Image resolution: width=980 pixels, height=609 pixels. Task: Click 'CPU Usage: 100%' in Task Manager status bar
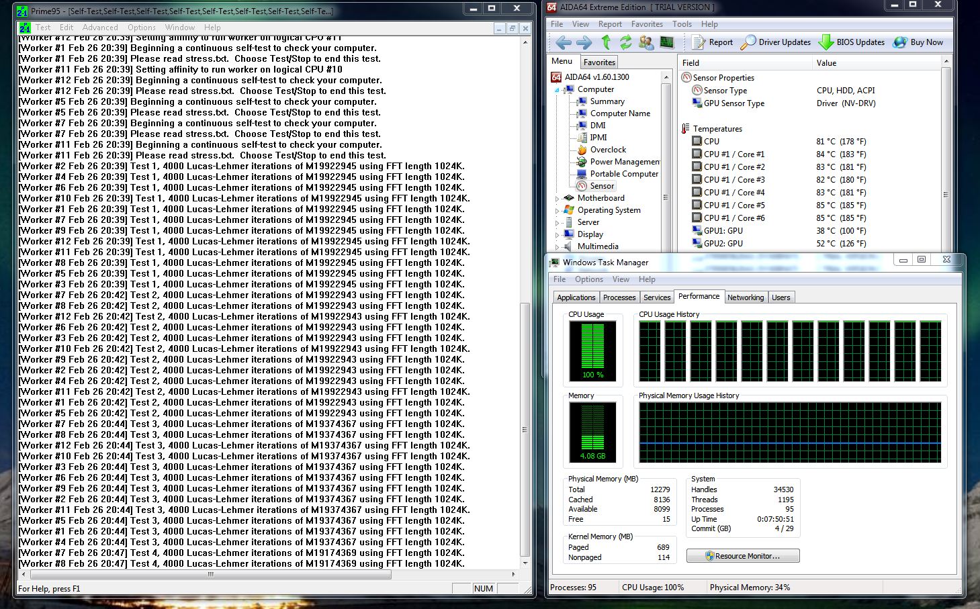point(653,588)
